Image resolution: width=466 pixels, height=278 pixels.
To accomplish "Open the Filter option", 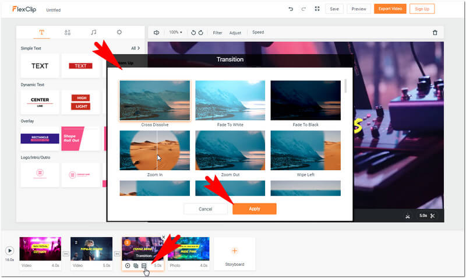I will [217, 33].
